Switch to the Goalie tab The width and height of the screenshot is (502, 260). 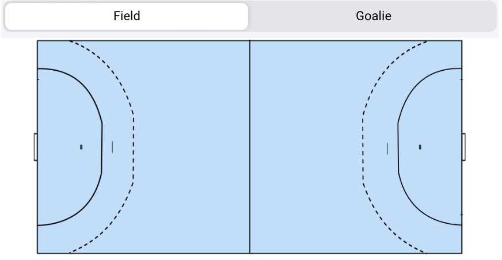click(x=373, y=16)
